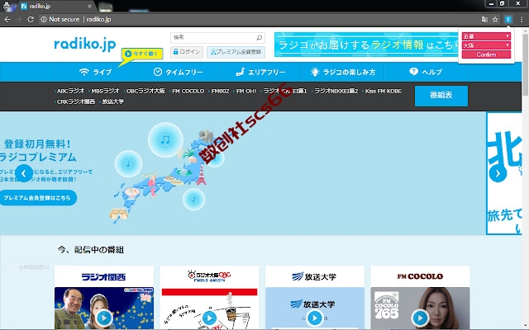Viewport: 529px width, 330px height.
Task: Open the blue extension icon in the toolbar
Action: [508, 20]
